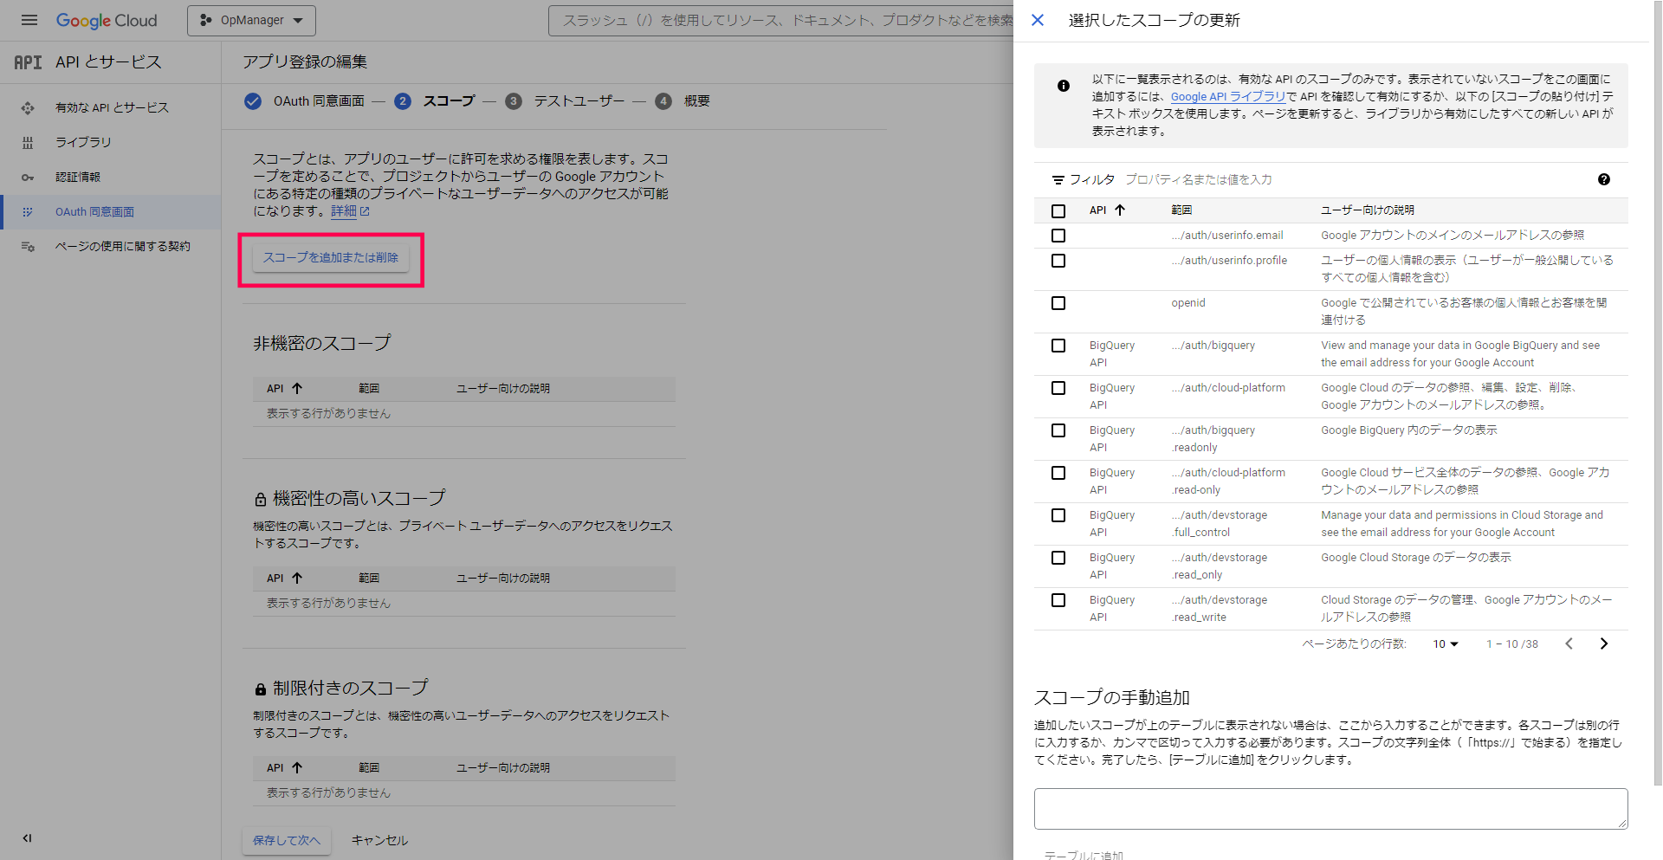Open the hamburger navigation menu
Screen dimensions: 1663x860
tap(29, 20)
